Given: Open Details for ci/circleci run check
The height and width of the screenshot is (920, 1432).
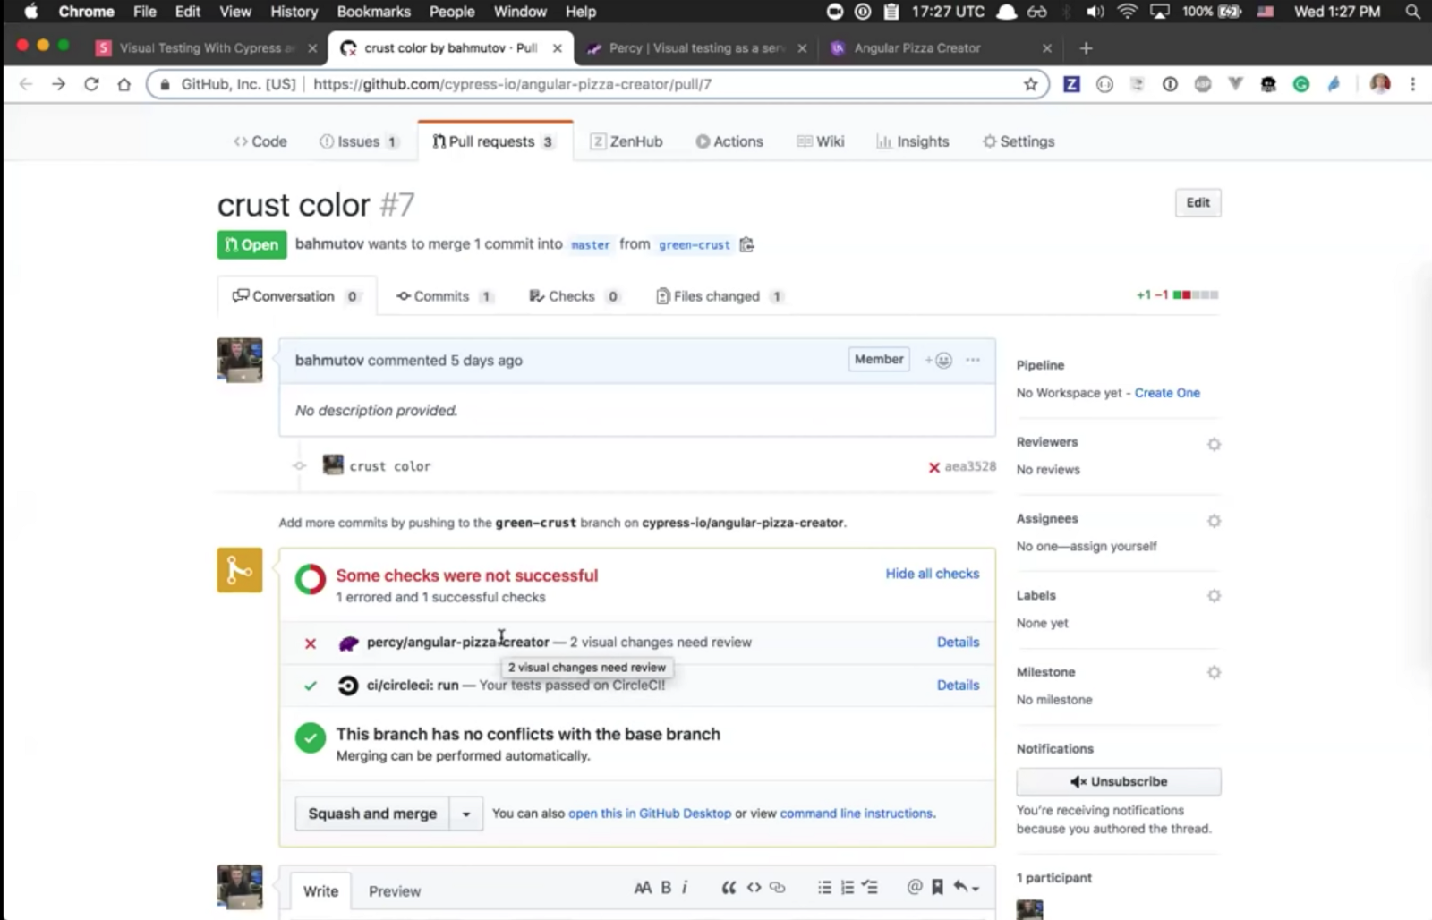Looking at the screenshot, I should pos(958,685).
